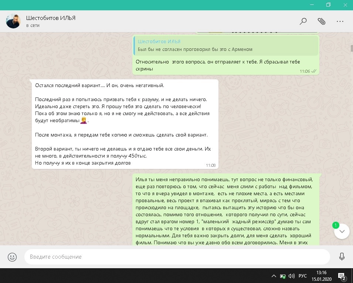
Task: Start voice recording with the microphone icon
Action: coord(342,256)
